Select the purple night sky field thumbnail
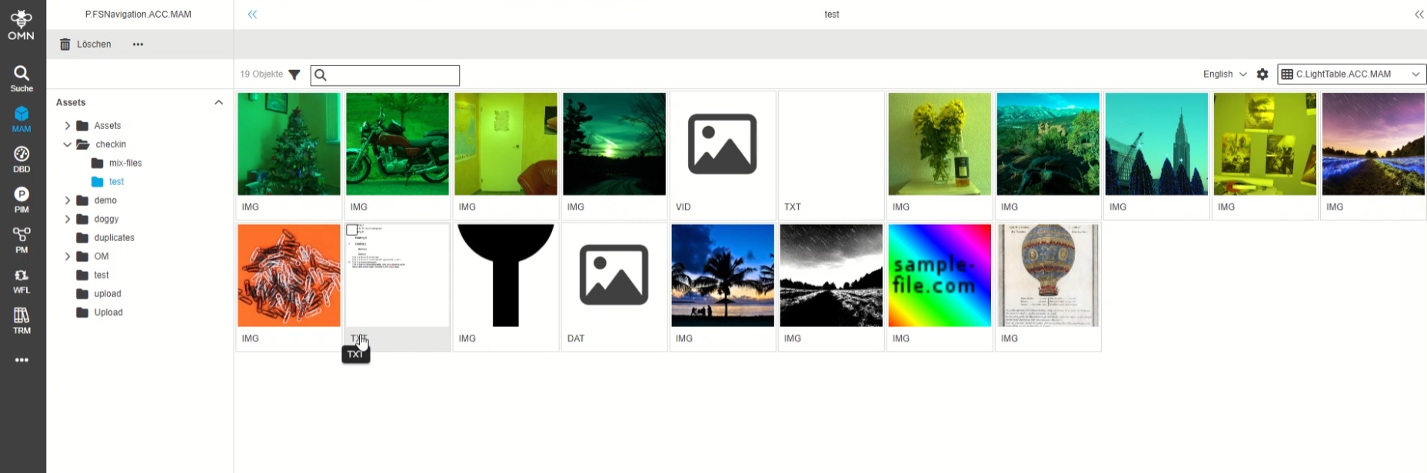This screenshot has height=473, width=1427. click(x=1373, y=144)
